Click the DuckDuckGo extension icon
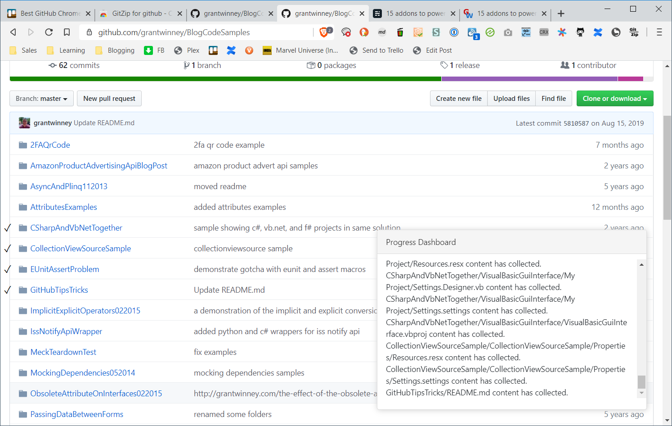This screenshot has width=672, height=426. point(364,32)
